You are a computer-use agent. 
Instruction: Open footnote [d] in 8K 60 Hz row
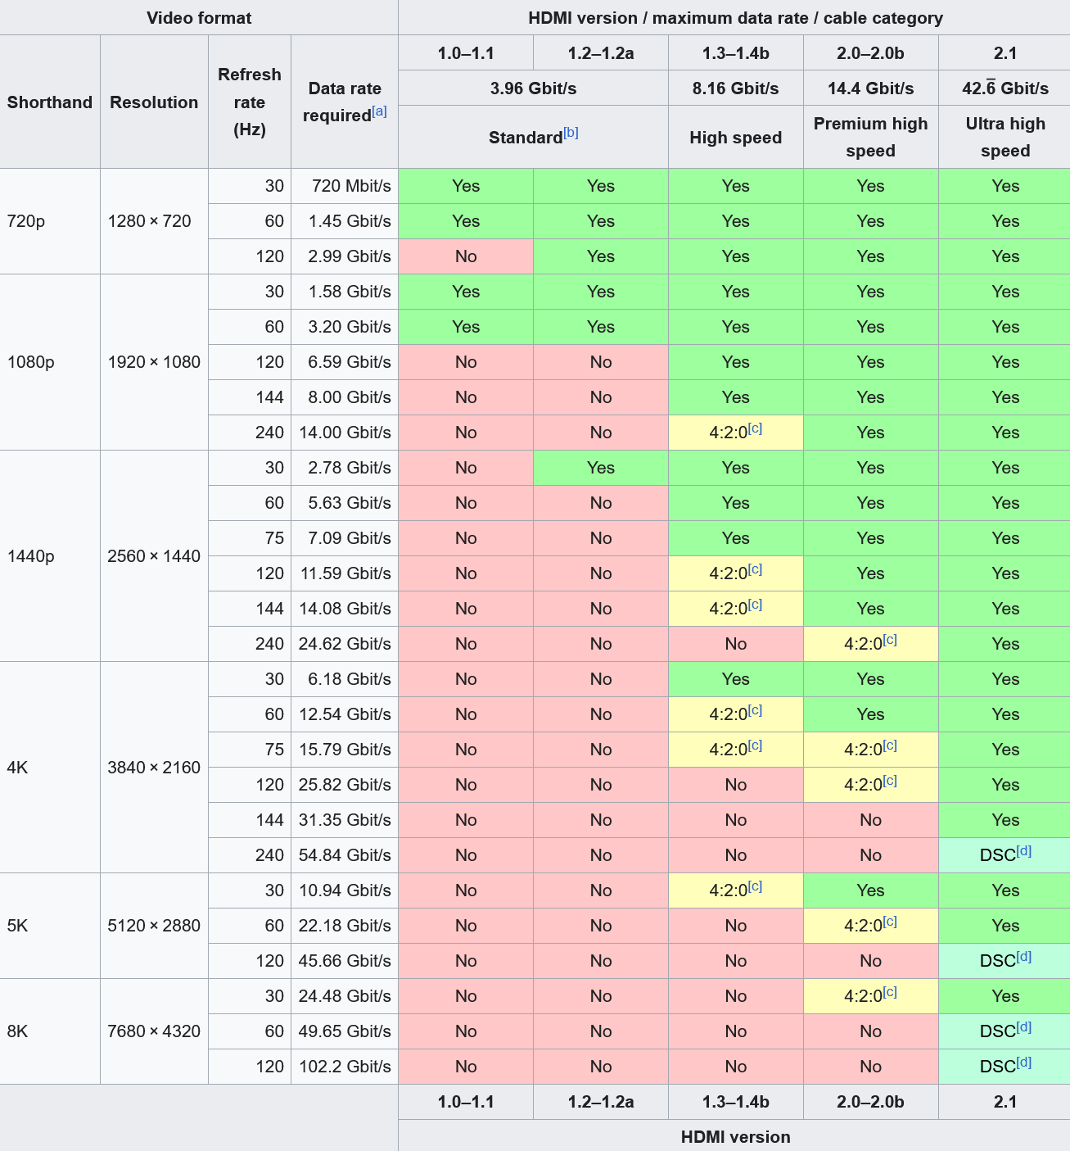(x=1024, y=1026)
